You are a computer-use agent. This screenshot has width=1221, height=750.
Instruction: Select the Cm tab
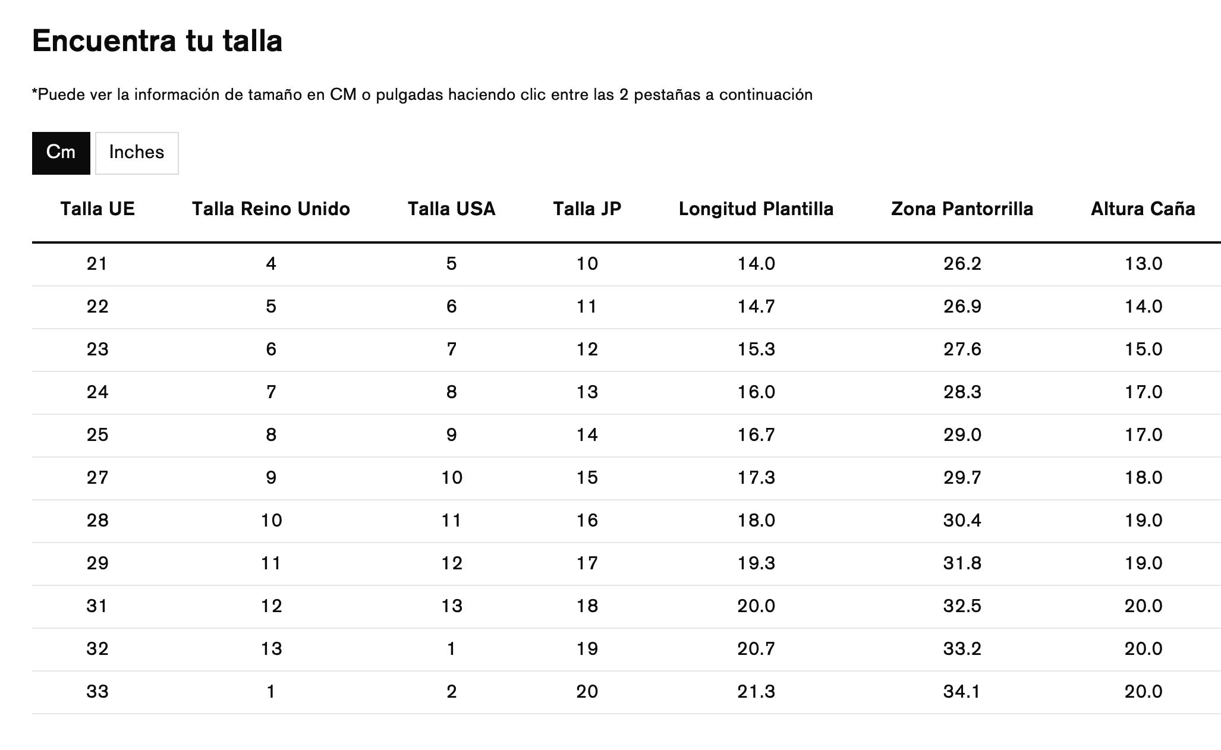61,153
